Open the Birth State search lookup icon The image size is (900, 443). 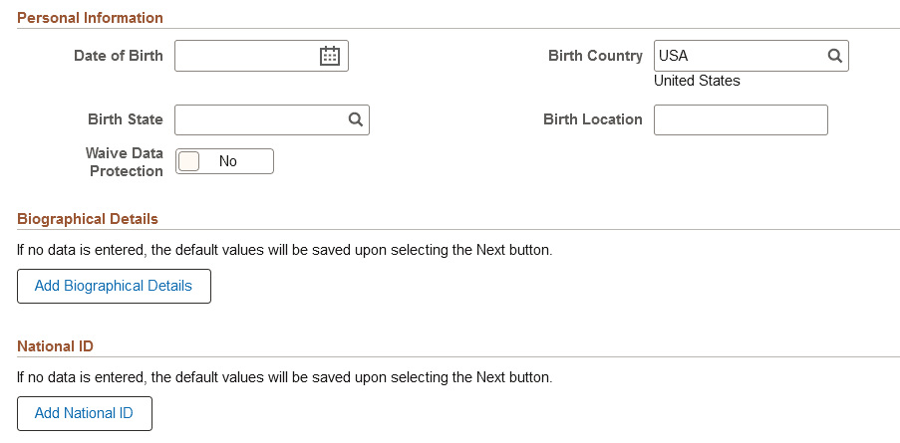pos(355,119)
